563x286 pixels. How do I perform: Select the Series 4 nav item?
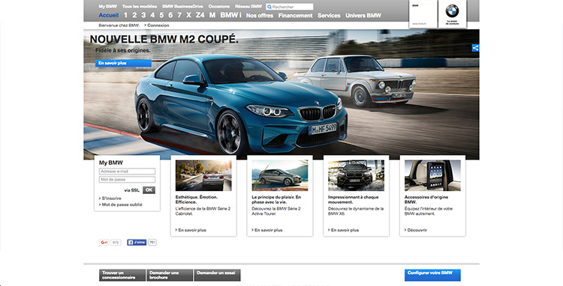click(x=152, y=15)
